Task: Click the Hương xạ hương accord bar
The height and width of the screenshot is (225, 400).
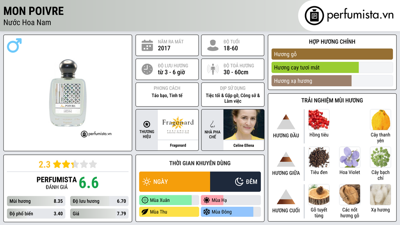Action: 332,81
